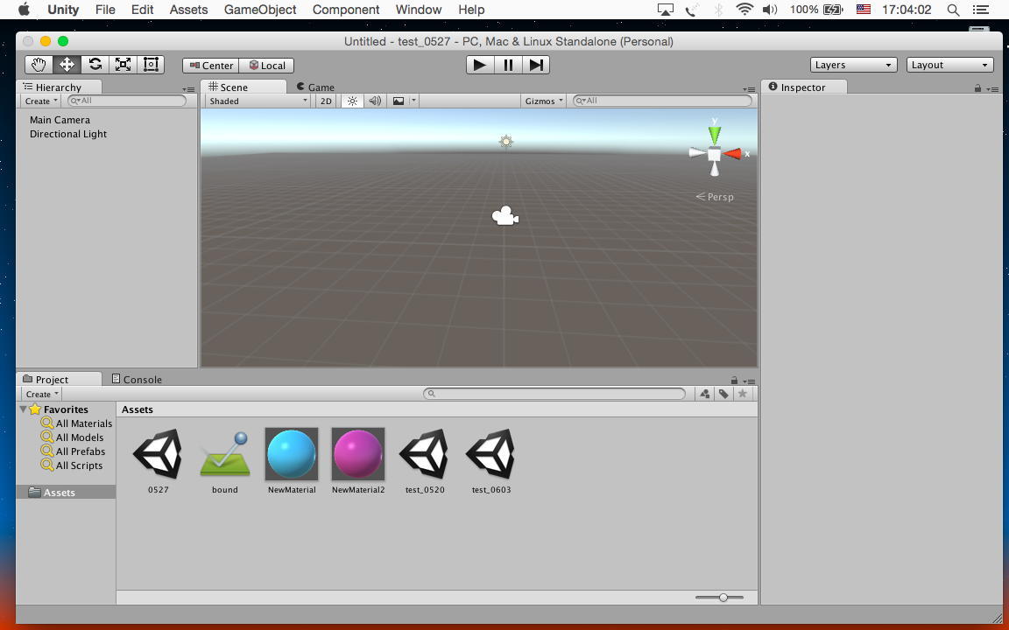Click the Step frame button
The width and height of the screenshot is (1009, 630).
[x=536, y=65]
